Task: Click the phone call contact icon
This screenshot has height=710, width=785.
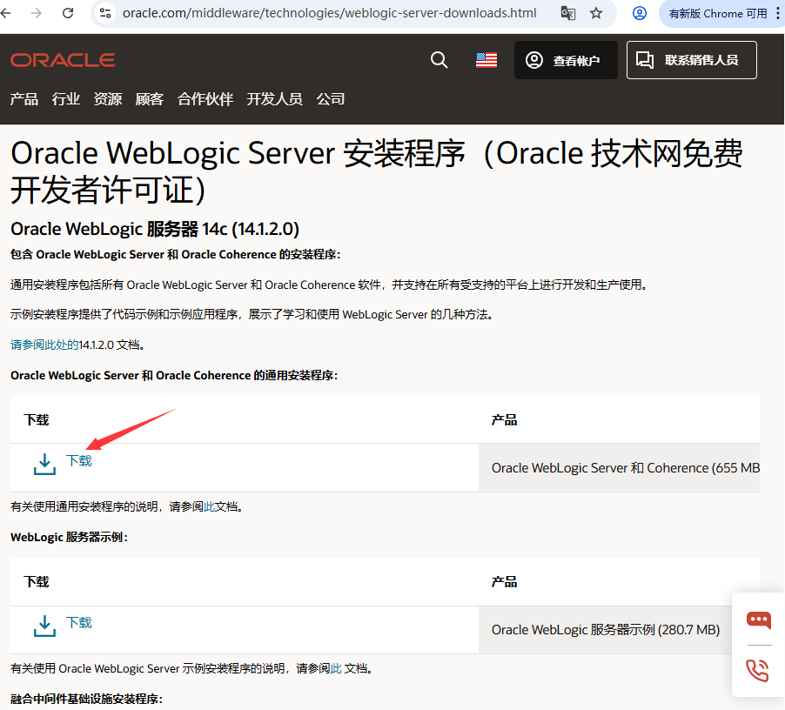Action: tap(757, 671)
